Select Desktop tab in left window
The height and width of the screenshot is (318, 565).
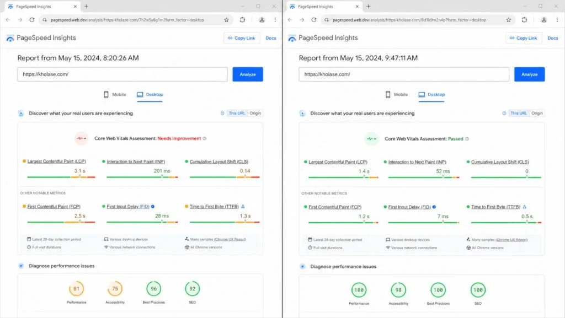tap(150, 94)
